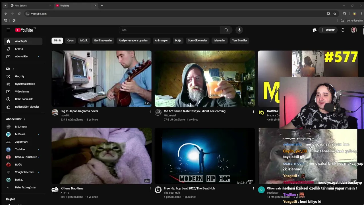Start voice search with microphone icon
The image size is (364, 205).
[x=239, y=30]
